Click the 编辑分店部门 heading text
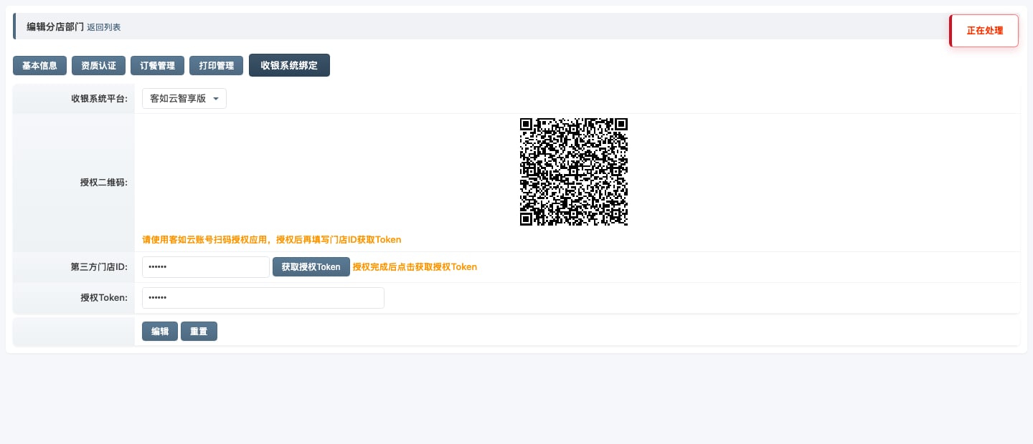Image resolution: width=1033 pixels, height=444 pixels. click(x=55, y=26)
